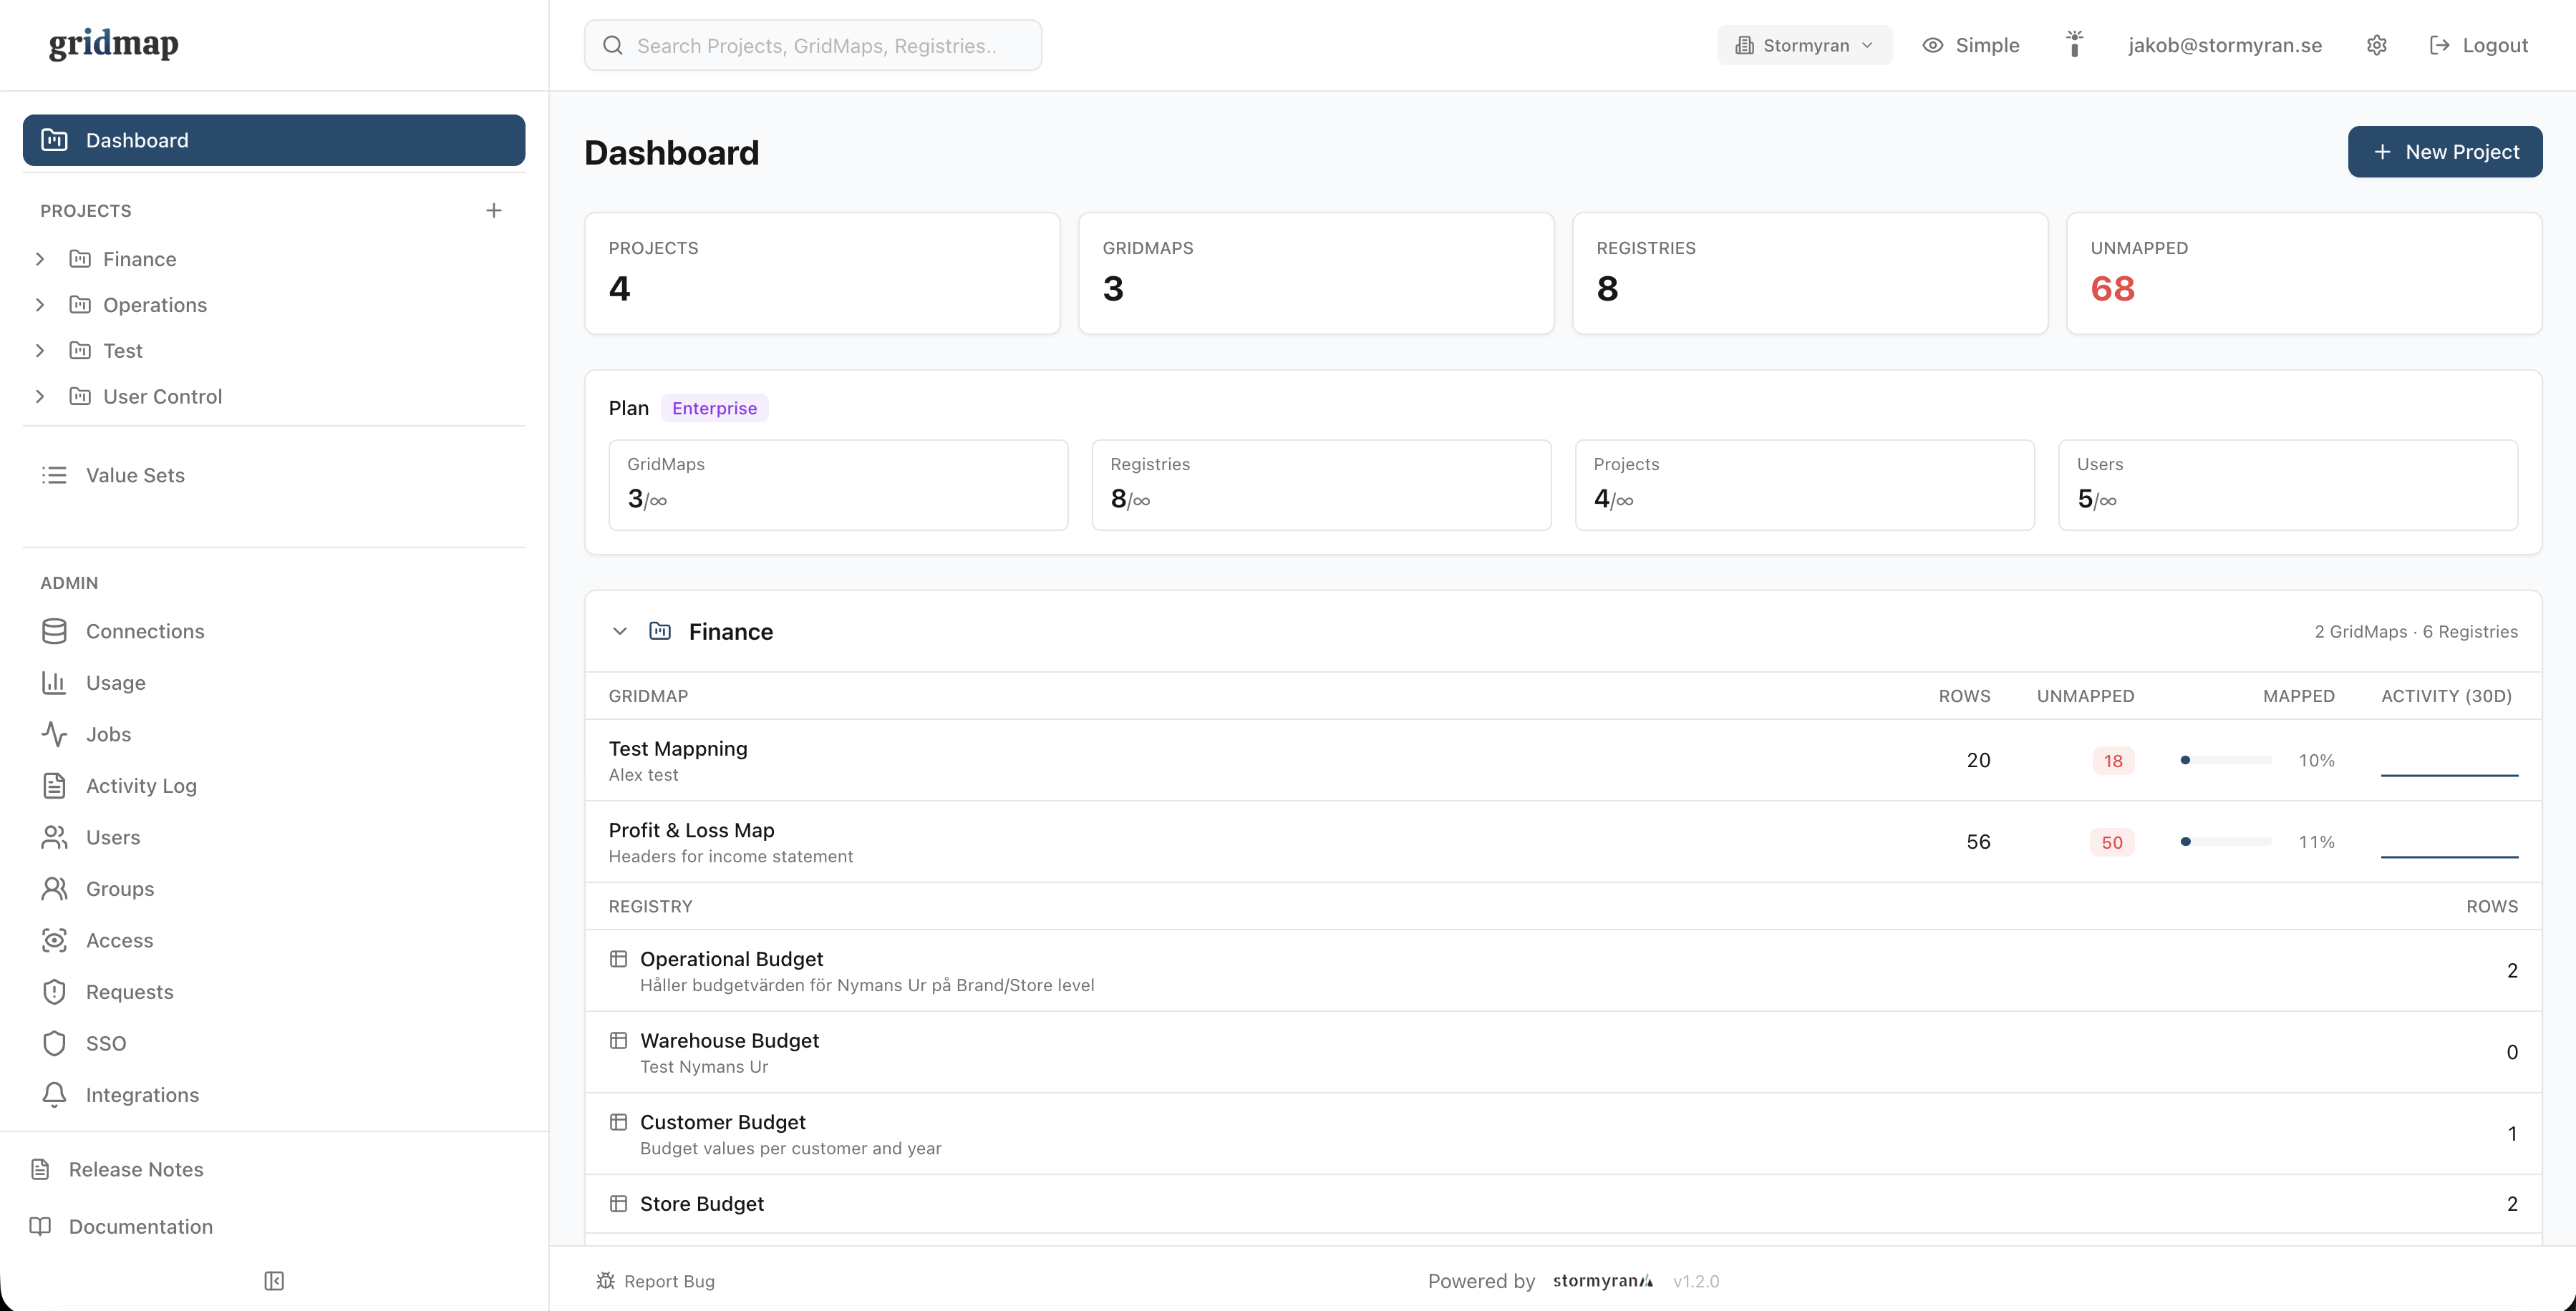Click the Store Budget table icon
Screen dimensions: 2576x1311
click(618, 1204)
